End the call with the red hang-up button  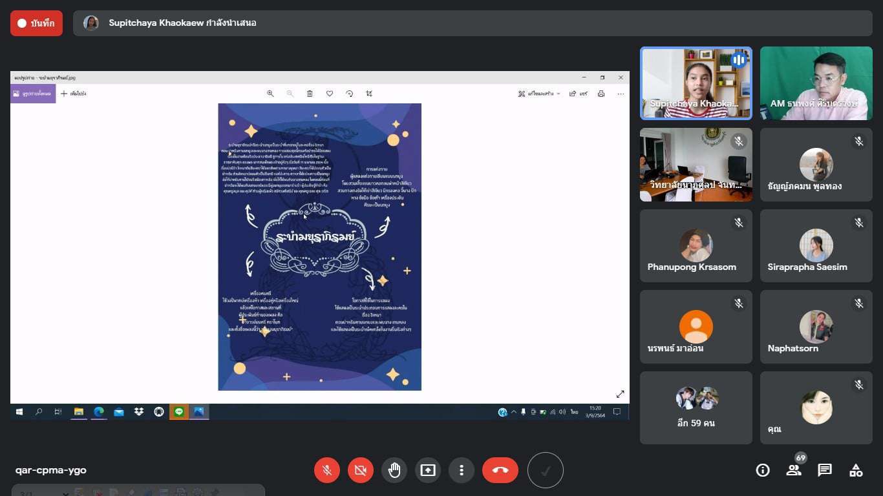[x=500, y=470]
